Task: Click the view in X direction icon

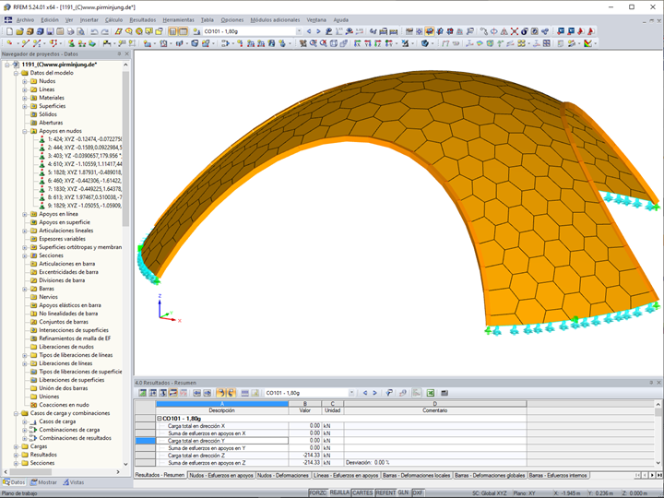Action: (x=357, y=43)
